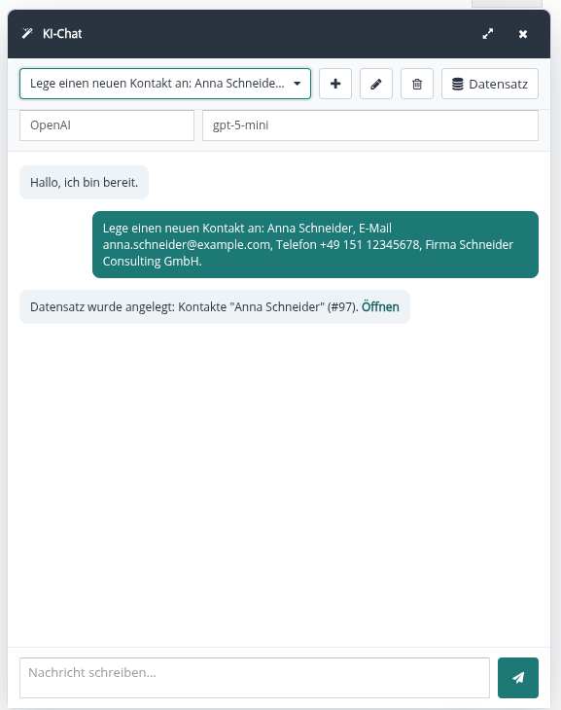Click the Datensatz button

point(490,84)
